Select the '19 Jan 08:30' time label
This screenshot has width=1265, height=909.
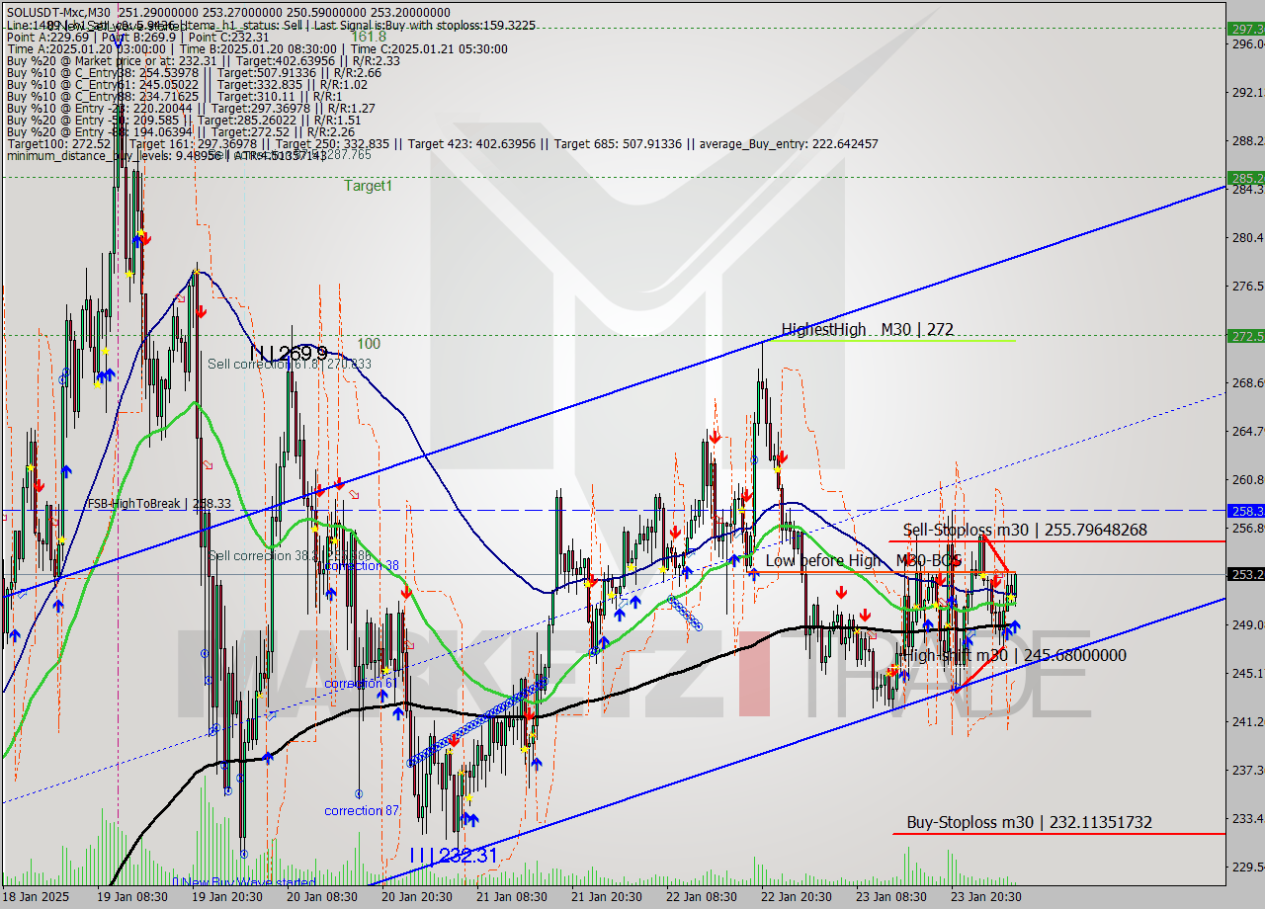(x=131, y=897)
